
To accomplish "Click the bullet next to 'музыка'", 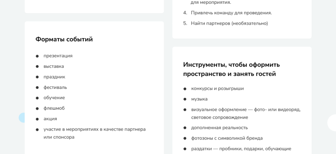I will (x=185, y=99).
